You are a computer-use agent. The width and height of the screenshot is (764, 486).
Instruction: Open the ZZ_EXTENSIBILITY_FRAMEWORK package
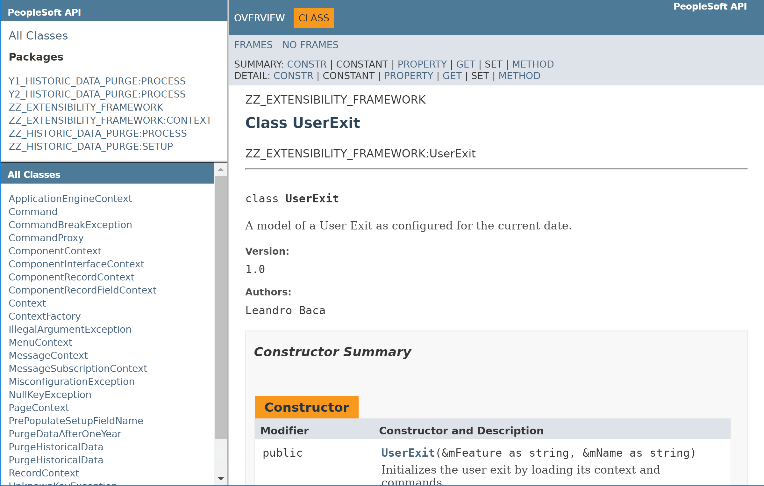[86, 107]
